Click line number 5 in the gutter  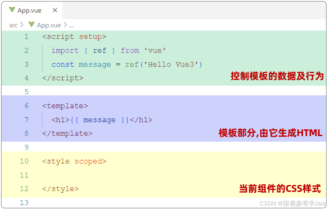[x=27, y=92]
